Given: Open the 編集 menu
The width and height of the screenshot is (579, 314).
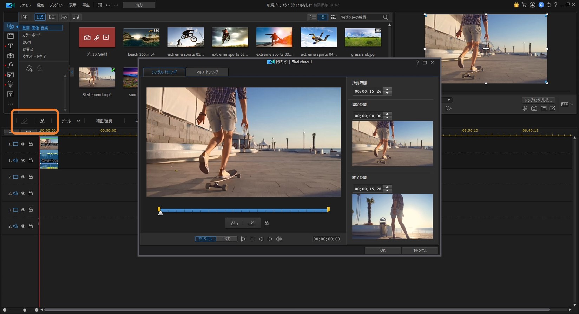Looking at the screenshot, I should (x=40, y=5).
